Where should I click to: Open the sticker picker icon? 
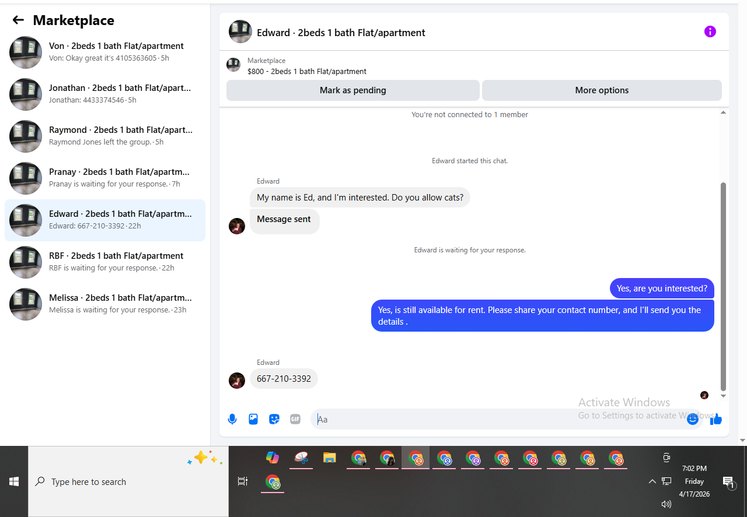click(x=274, y=419)
